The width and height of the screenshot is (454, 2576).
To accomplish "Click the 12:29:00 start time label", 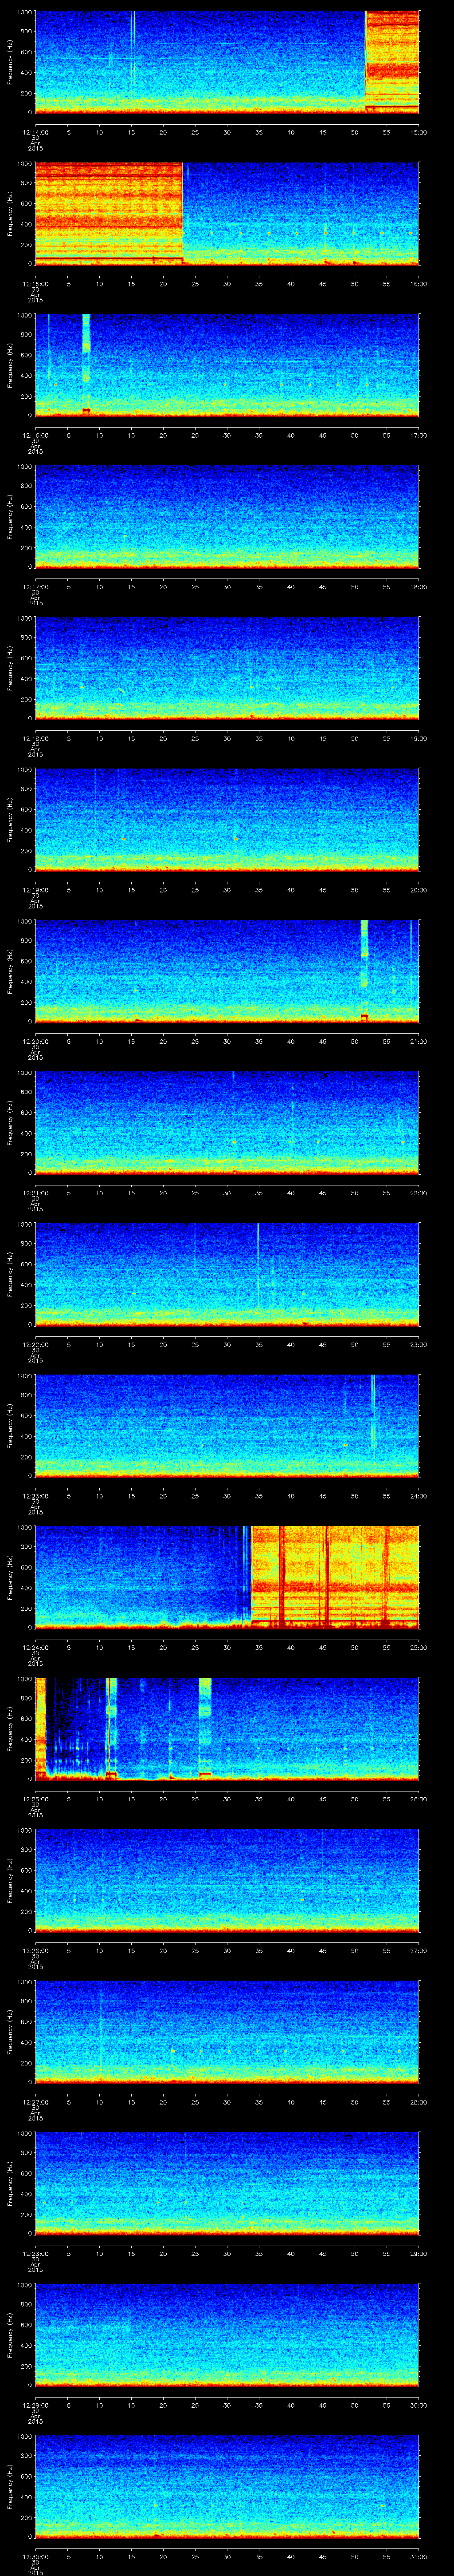I will [x=35, y=2405].
